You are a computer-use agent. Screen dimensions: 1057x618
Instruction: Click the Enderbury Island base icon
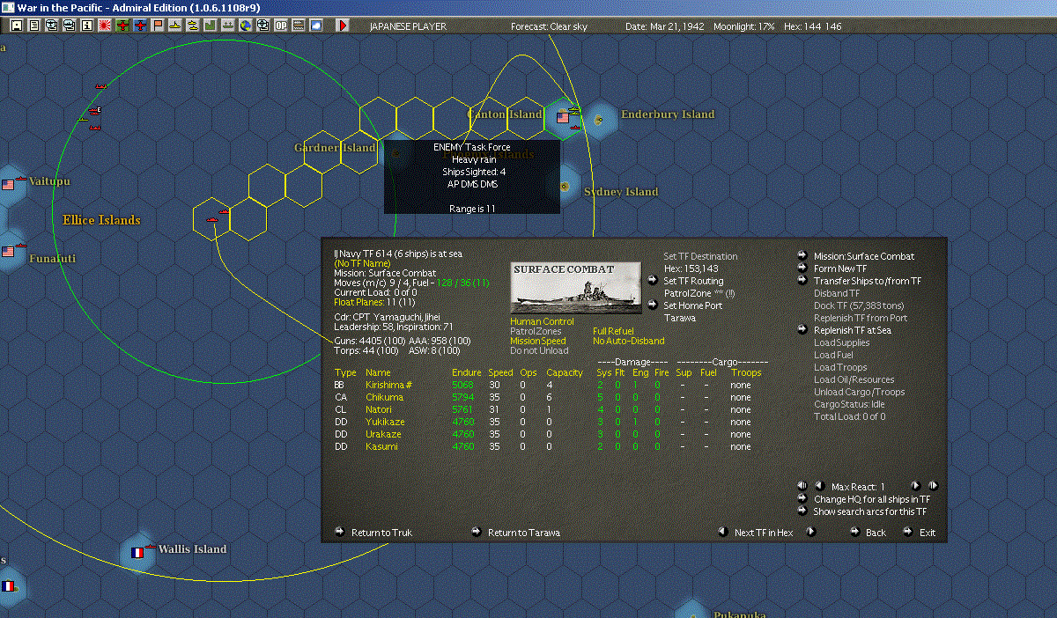click(600, 120)
